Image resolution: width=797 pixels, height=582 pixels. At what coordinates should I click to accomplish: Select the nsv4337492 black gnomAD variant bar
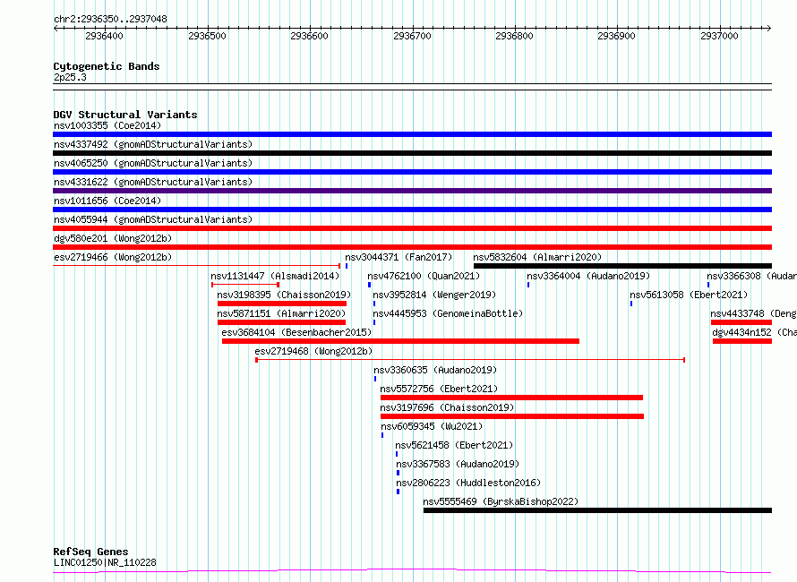tap(412, 153)
